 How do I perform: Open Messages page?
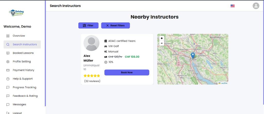coord(22,104)
